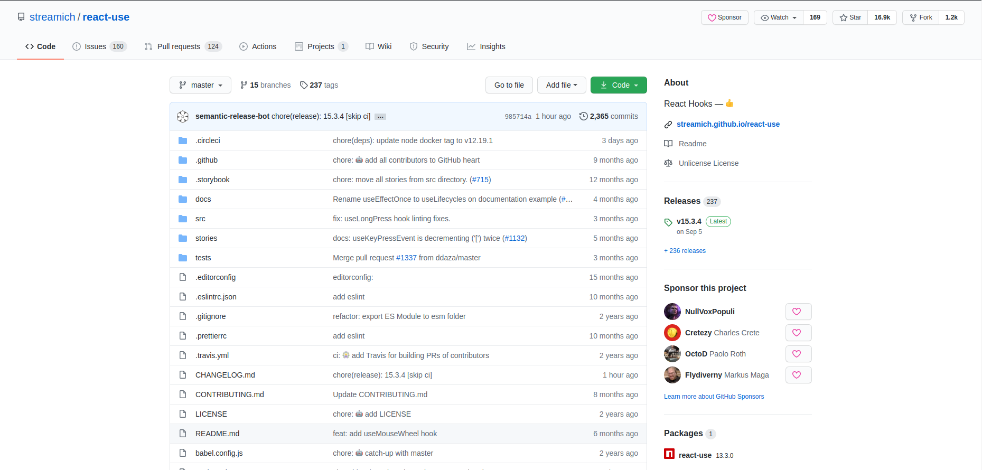982x470 pixels.
Task: Click the Go to file button
Action: click(509, 85)
